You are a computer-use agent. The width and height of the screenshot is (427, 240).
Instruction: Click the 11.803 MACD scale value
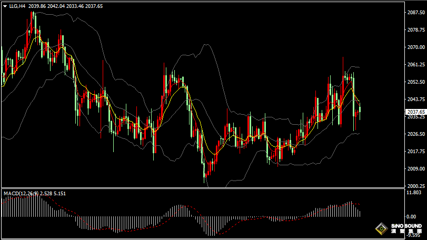[414, 193]
